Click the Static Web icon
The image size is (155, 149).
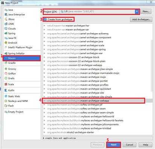point(6,96)
